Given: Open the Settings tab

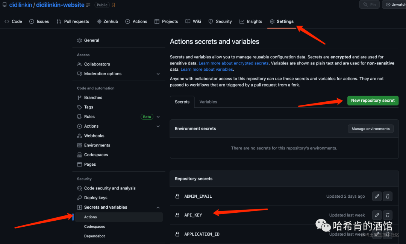Looking at the screenshot, I should pos(282,21).
